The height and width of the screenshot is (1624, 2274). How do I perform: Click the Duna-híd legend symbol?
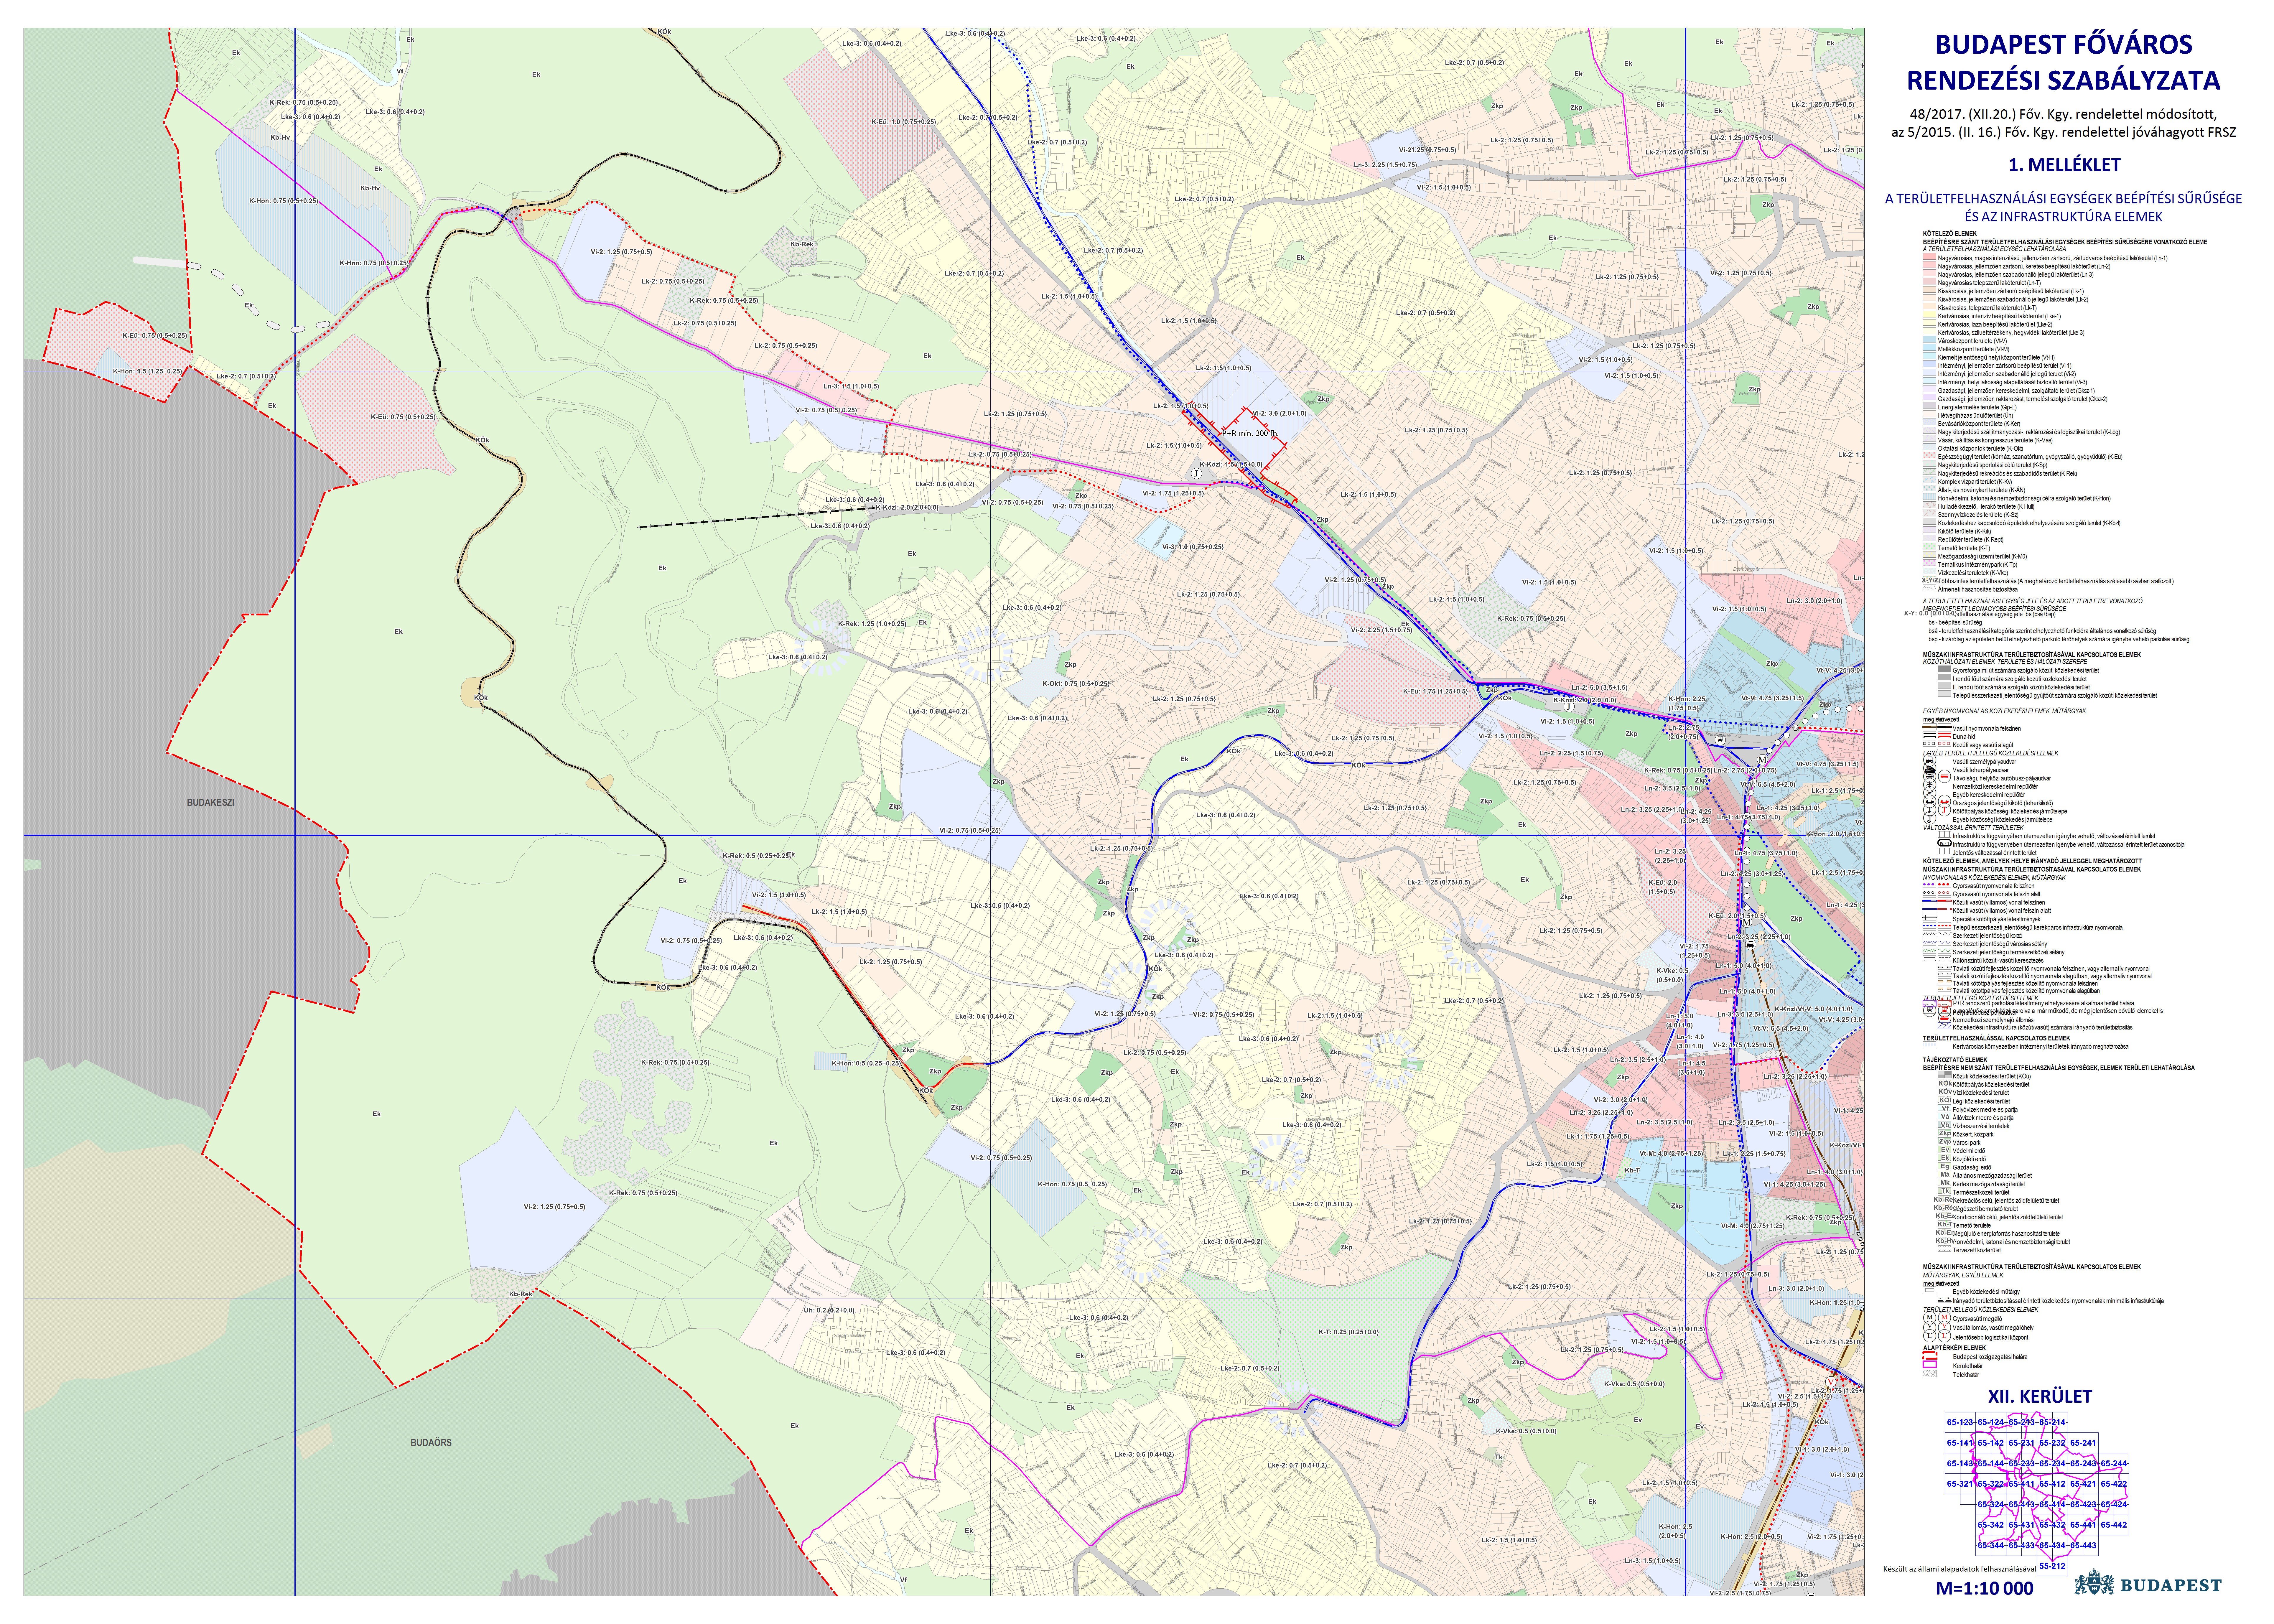(x=1930, y=735)
